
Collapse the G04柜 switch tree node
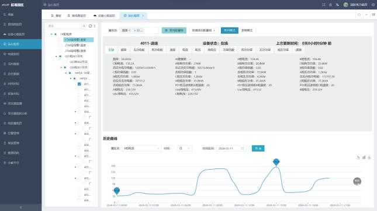click(61, 68)
